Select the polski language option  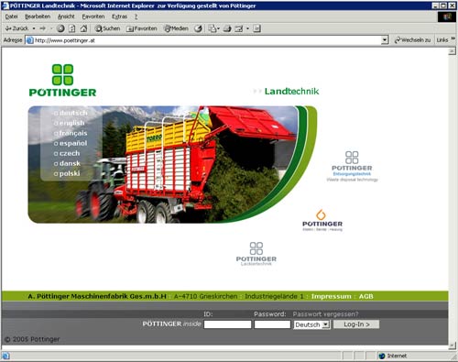(x=67, y=173)
